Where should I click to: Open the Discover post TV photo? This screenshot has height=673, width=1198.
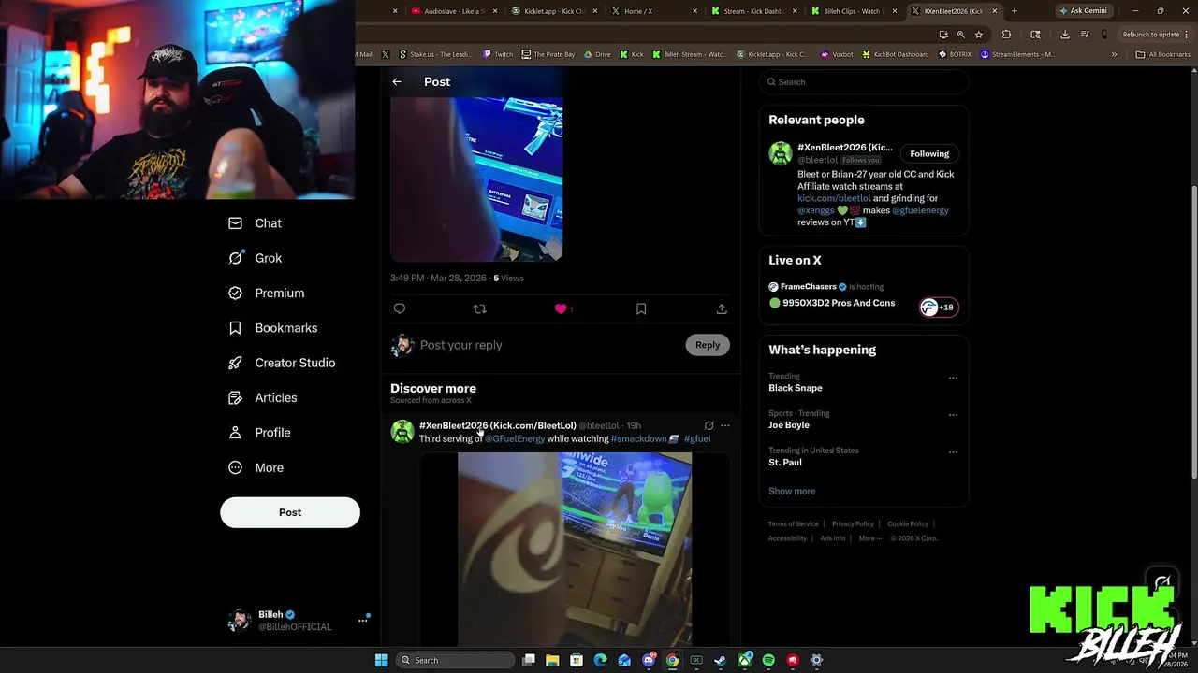pos(575,550)
